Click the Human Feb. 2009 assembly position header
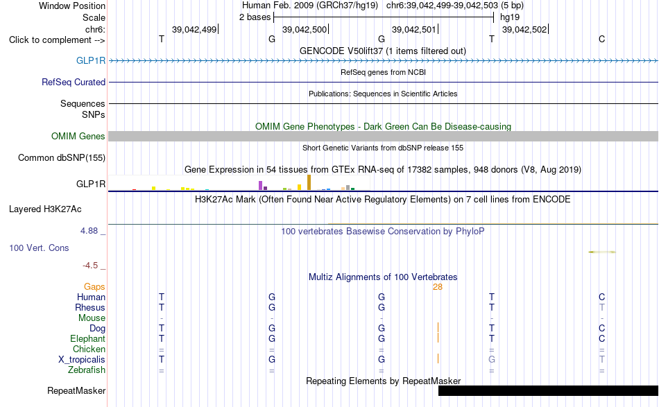This screenshot has height=407, width=659. [382, 6]
